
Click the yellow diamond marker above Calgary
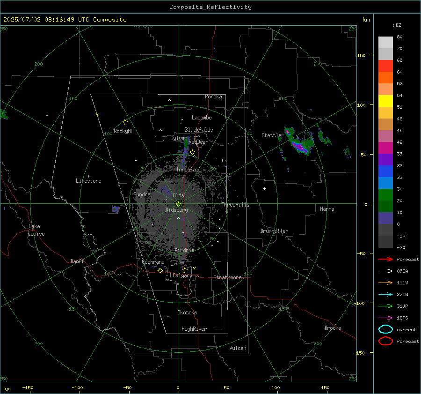coord(185,270)
